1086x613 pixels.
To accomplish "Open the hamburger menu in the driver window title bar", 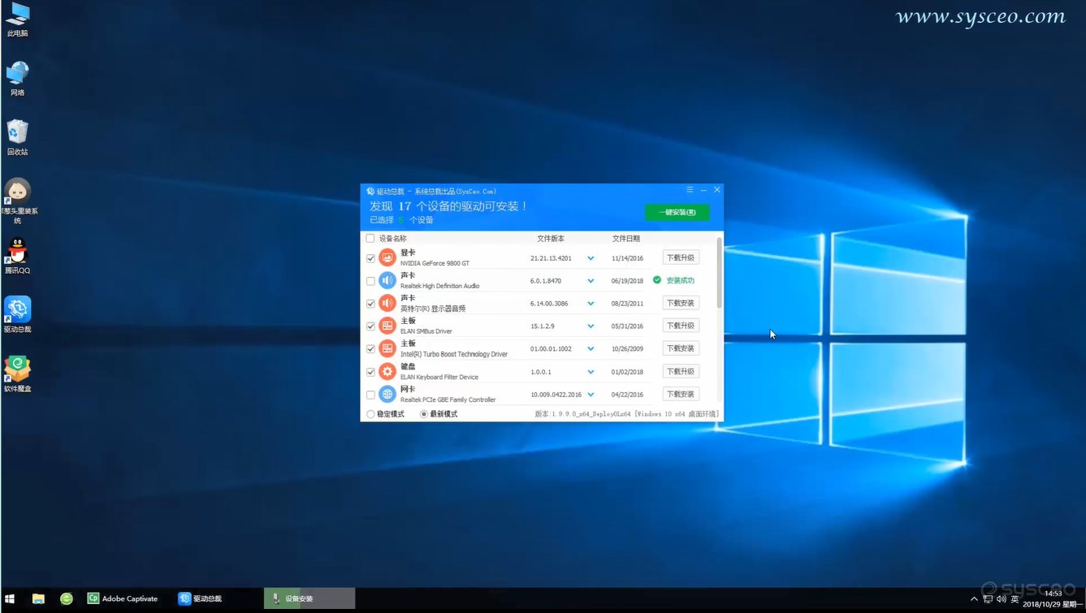I will tap(690, 190).
